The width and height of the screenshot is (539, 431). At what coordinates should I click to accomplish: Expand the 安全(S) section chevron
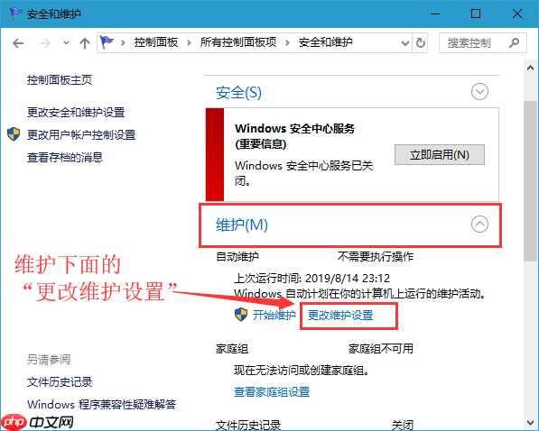[x=479, y=92]
